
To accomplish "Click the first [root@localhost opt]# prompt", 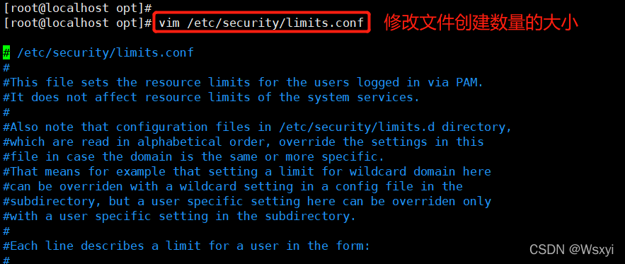I will click(77, 7).
